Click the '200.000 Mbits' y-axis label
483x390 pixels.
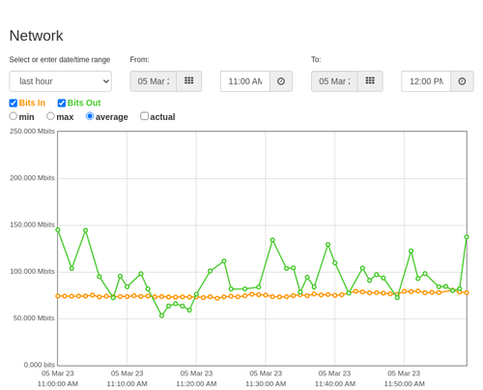(32, 178)
